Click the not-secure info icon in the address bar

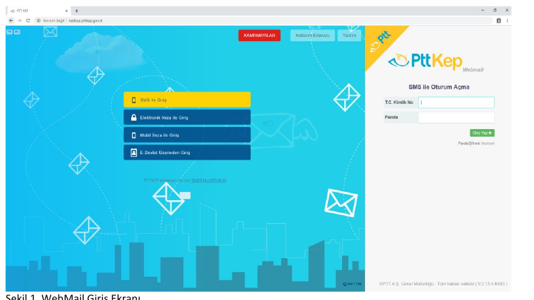[x=38, y=21]
